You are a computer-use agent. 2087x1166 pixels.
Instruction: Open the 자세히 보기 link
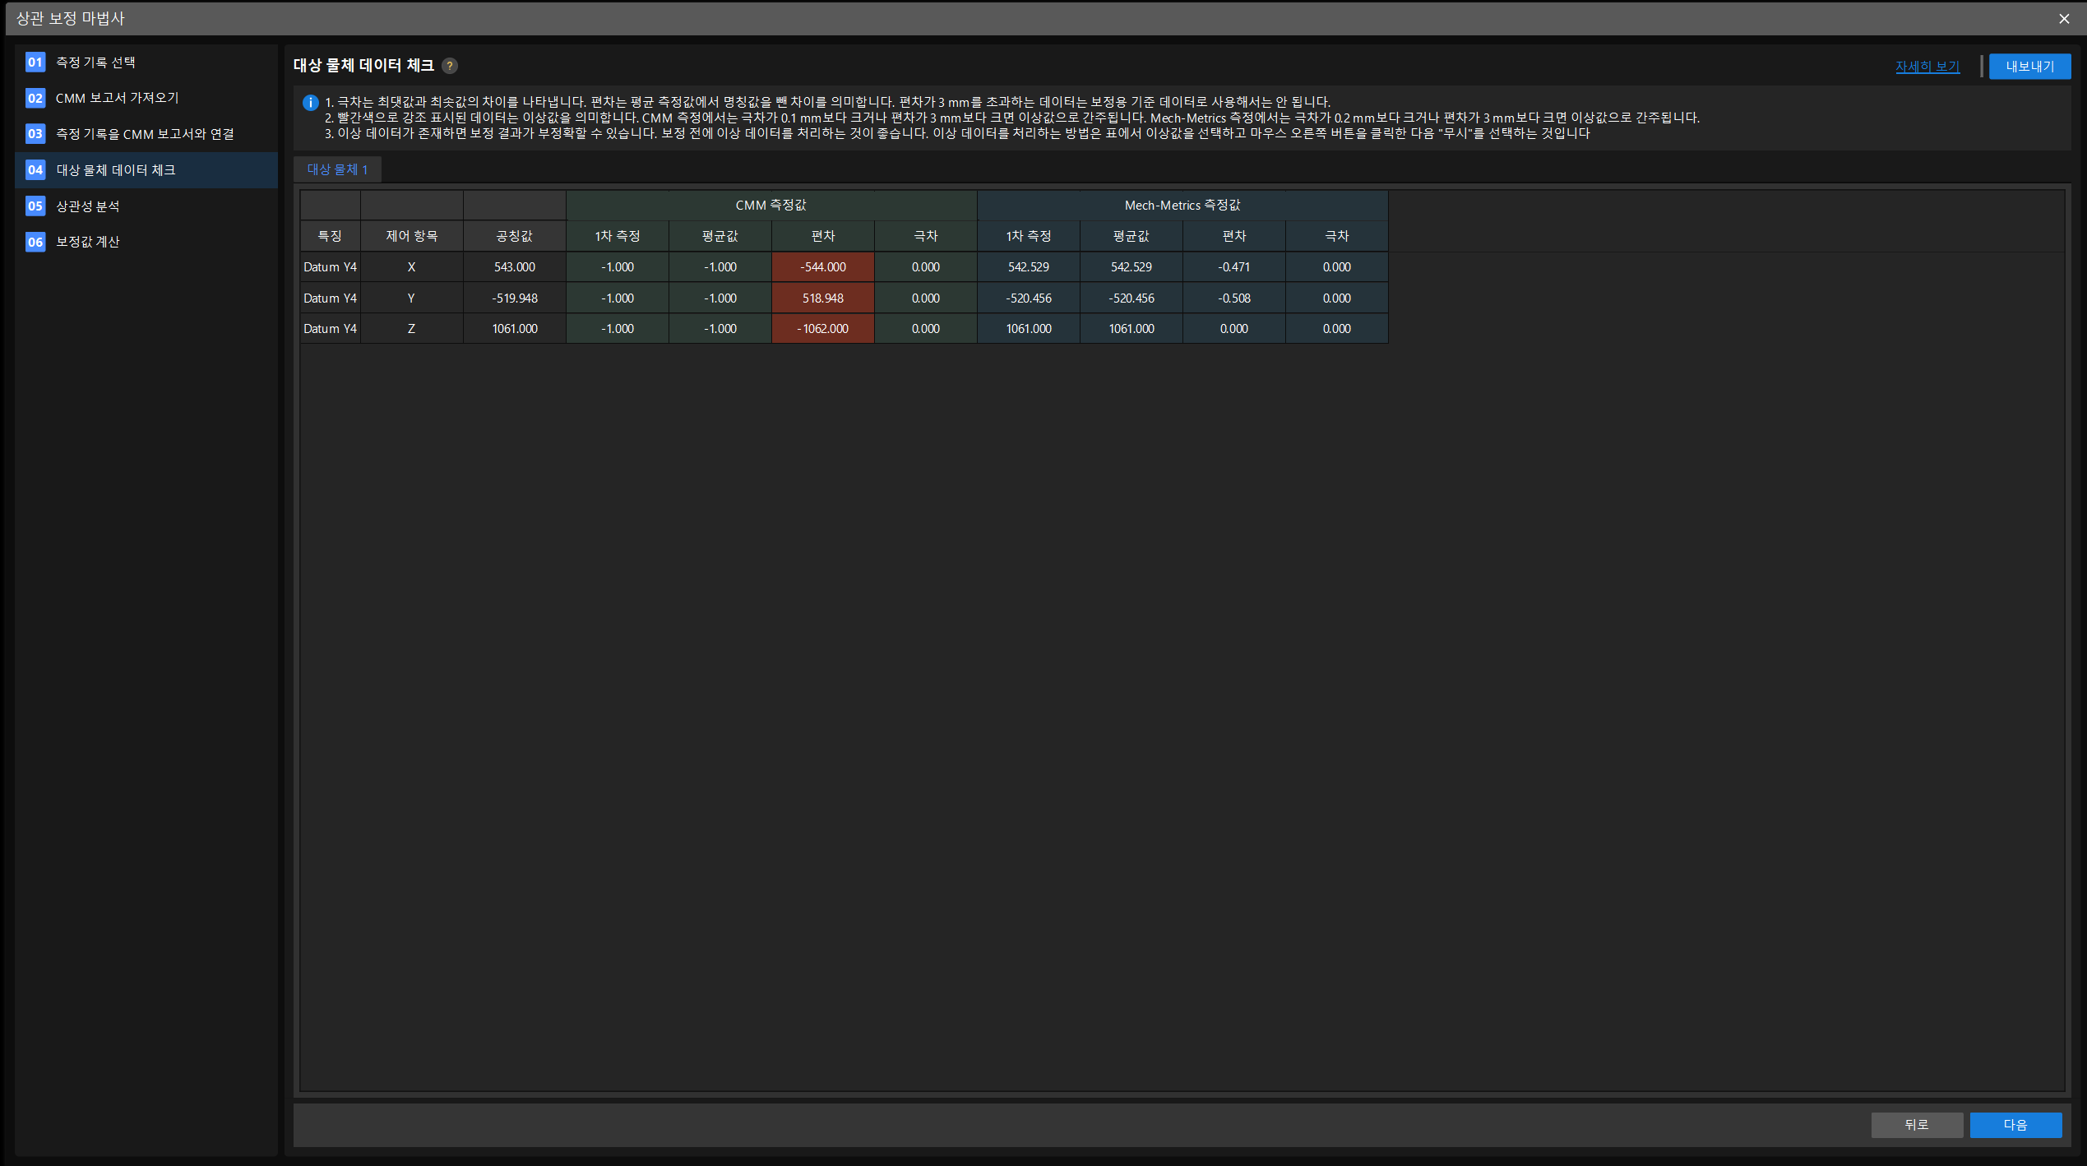(1927, 67)
